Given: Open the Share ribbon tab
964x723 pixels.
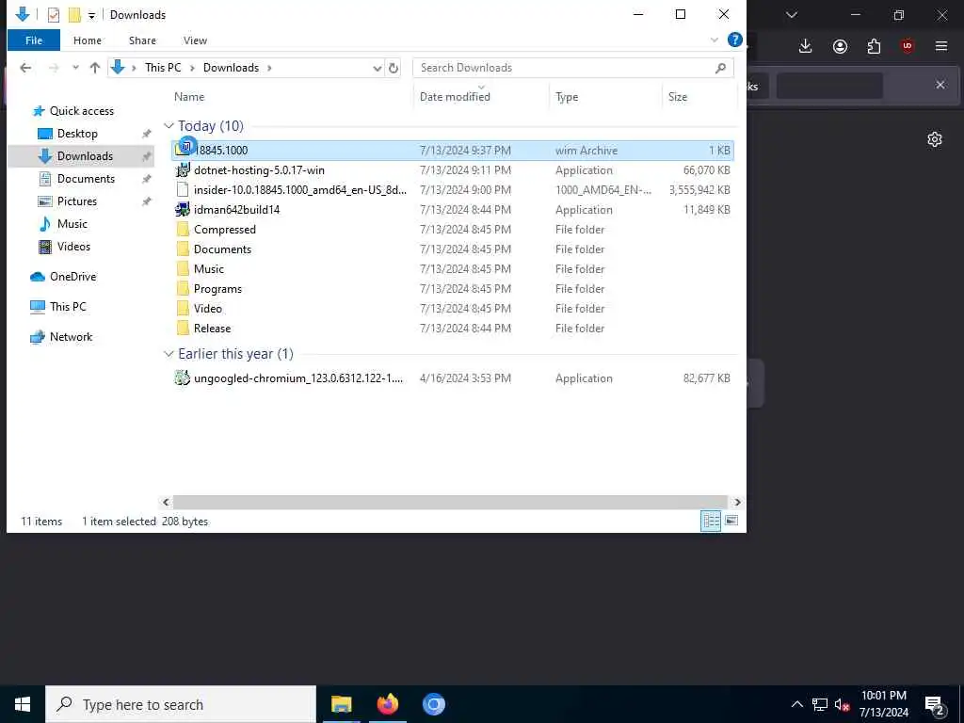Looking at the screenshot, I should pyautogui.click(x=142, y=40).
